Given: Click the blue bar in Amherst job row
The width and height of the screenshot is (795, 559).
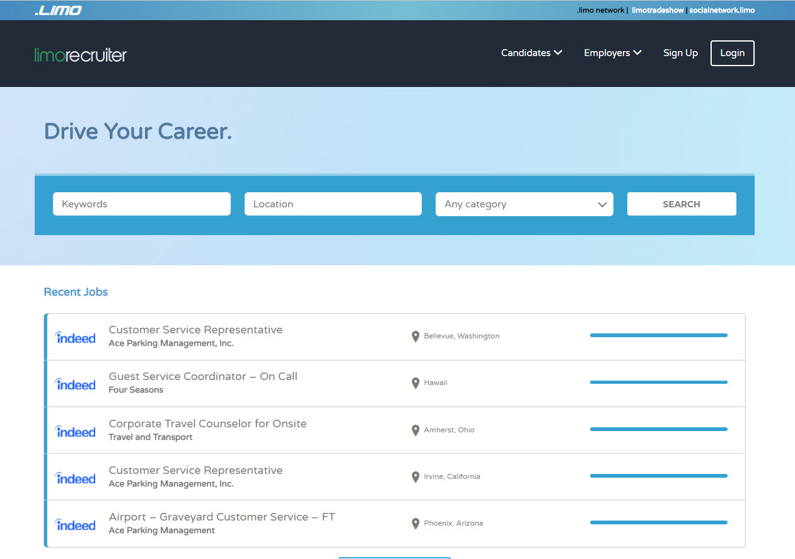Looking at the screenshot, I should click(659, 429).
